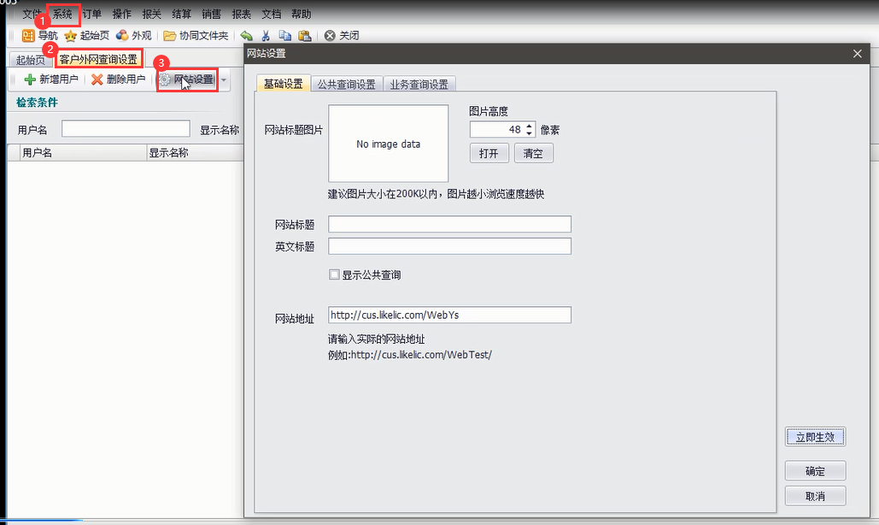Increase 图片高度 with the up spinner arrow
Image resolution: width=879 pixels, height=525 pixels.
(x=530, y=126)
